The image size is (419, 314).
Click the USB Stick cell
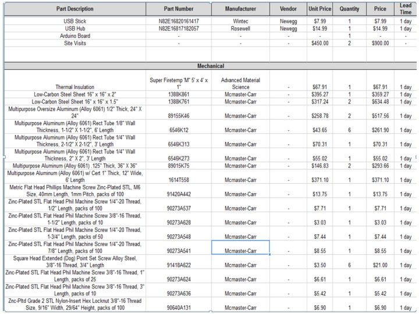[75, 21]
